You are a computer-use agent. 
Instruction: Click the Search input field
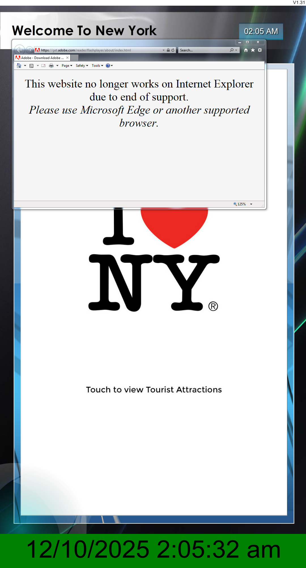point(204,50)
